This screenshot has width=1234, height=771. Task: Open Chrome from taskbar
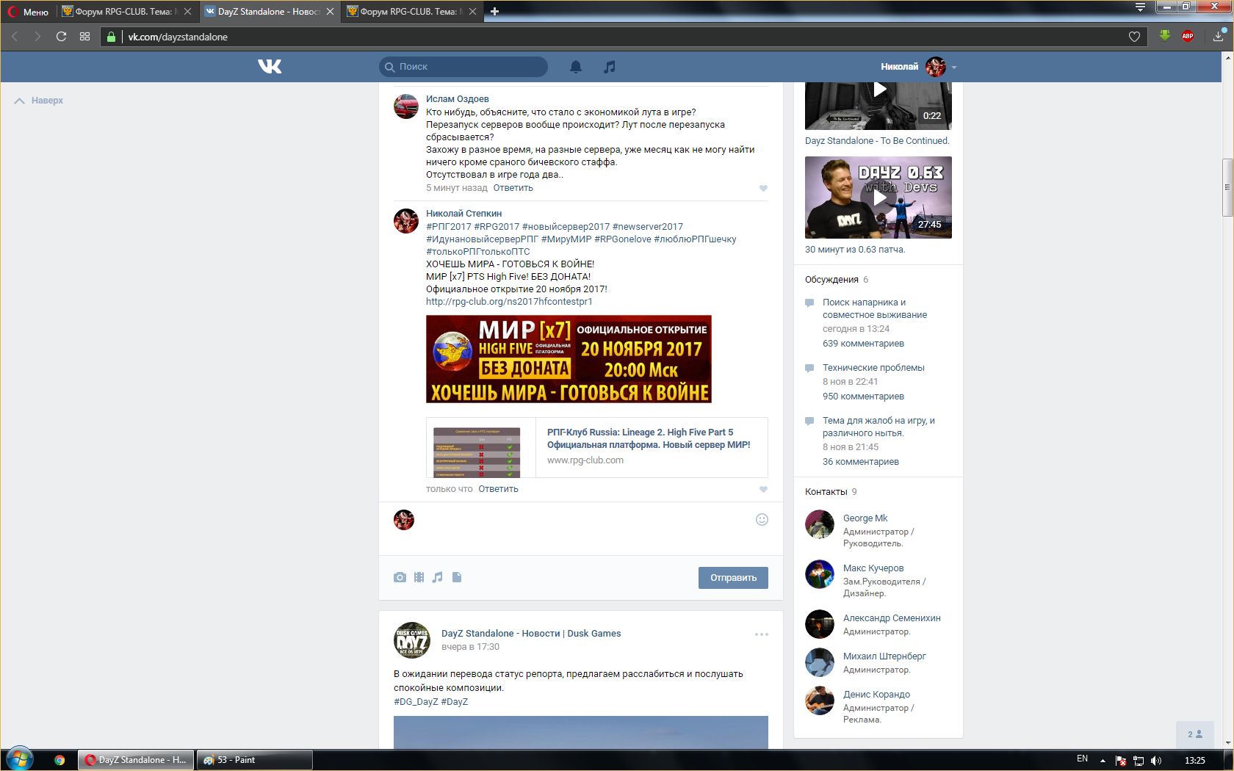pyautogui.click(x=59, y=760)
